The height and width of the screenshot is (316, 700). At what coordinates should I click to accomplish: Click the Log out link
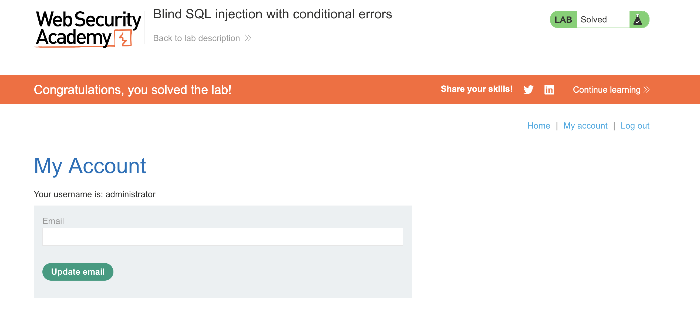click(x=635, y=126)
